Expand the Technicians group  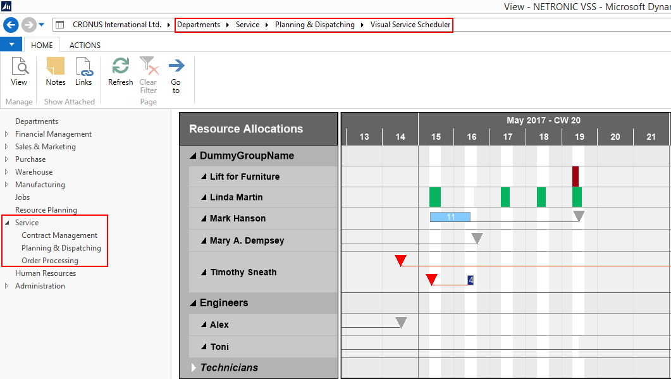pos(195,368)
